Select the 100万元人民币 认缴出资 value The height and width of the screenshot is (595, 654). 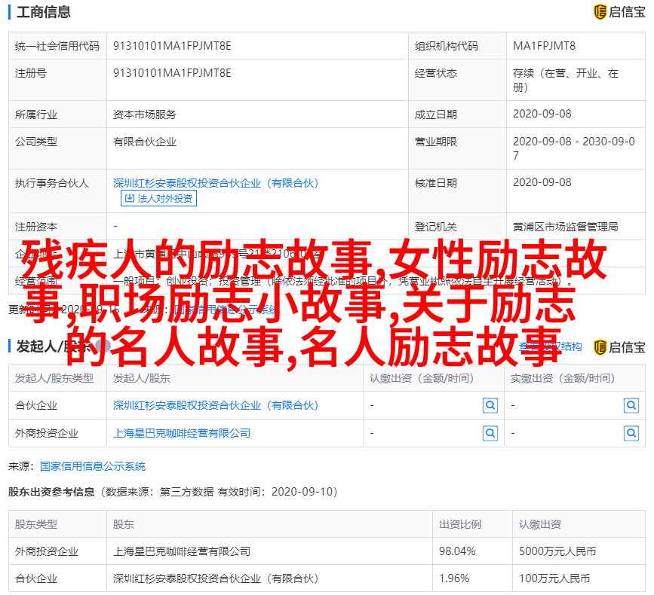[x=554, y=578]
